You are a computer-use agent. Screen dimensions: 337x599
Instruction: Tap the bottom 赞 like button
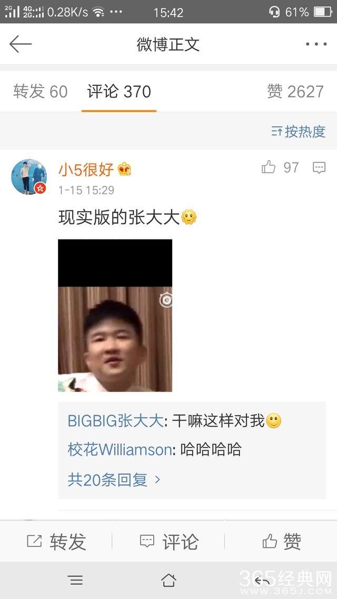282,541
